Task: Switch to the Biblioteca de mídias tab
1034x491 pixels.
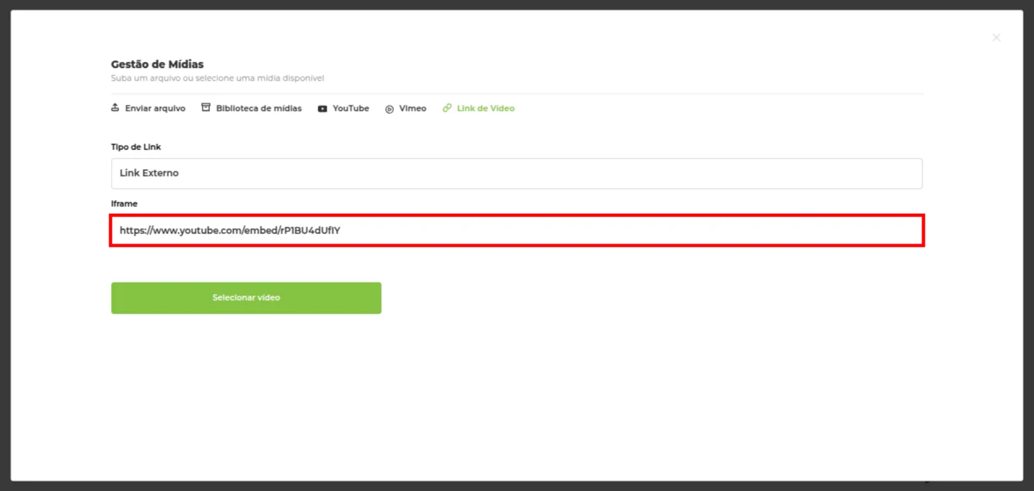Action: [258, 109]
